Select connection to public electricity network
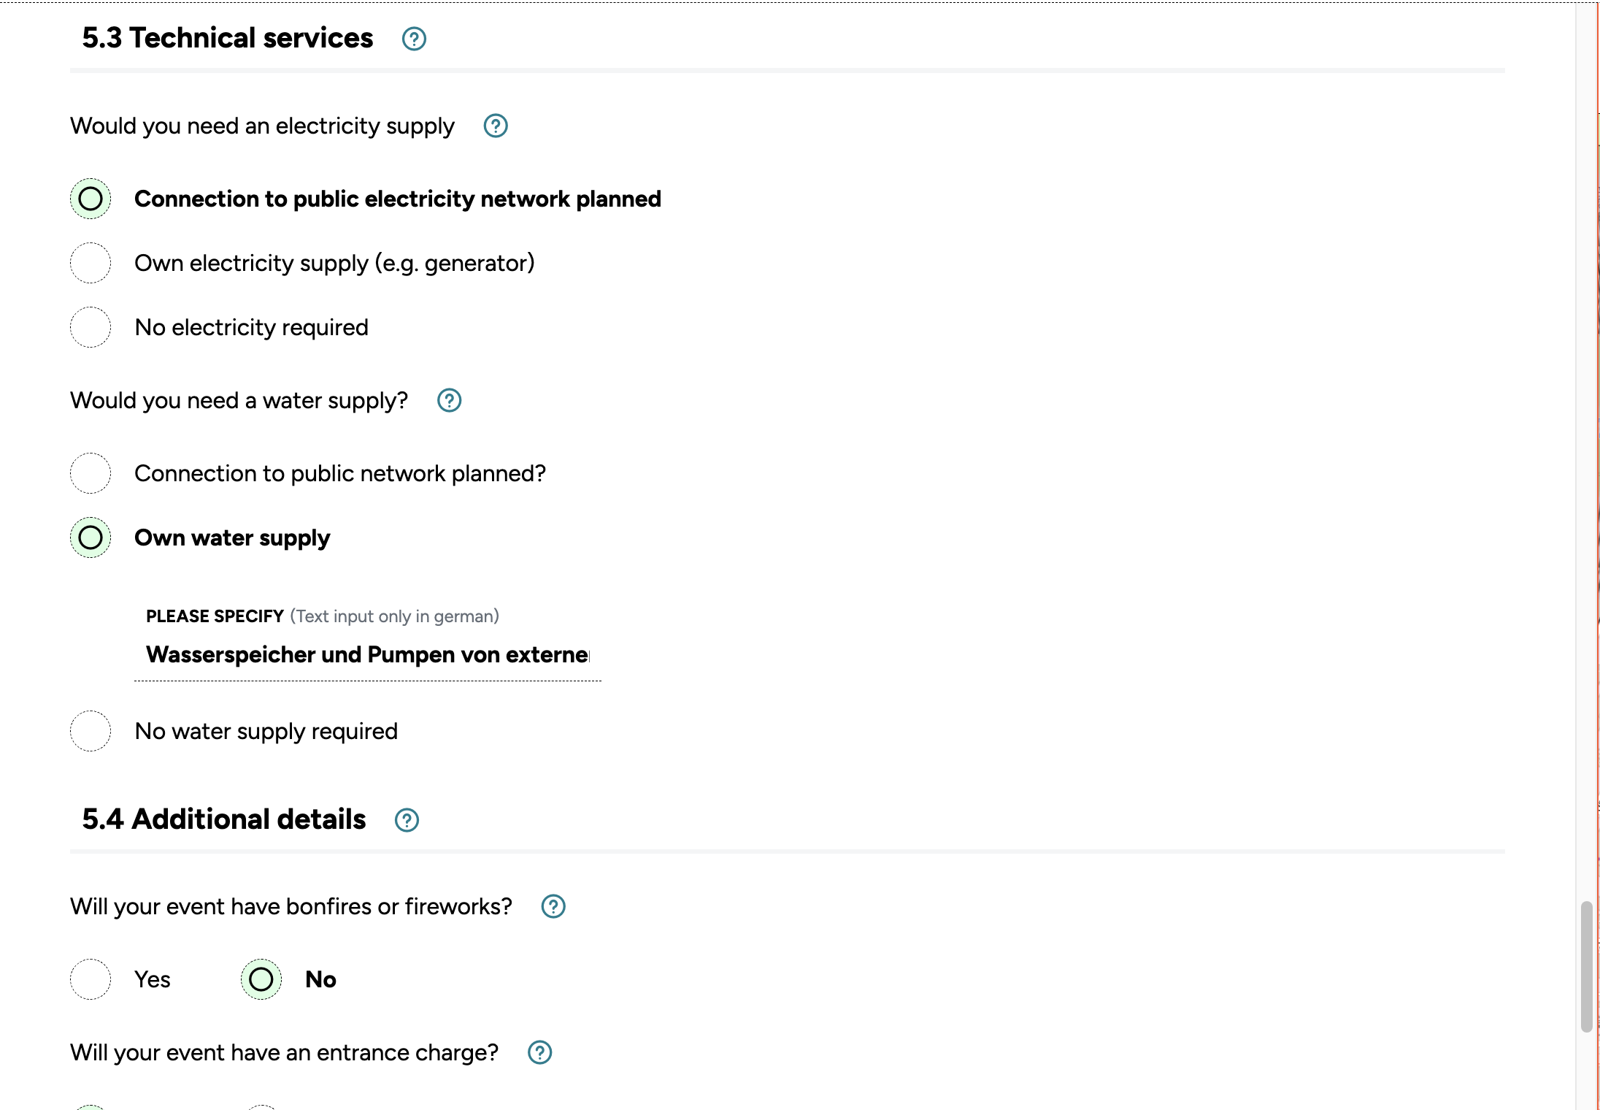Image resolution: width=1600 pixels, height=1110 pixels. pyautogui.click(x=91, y=199)
